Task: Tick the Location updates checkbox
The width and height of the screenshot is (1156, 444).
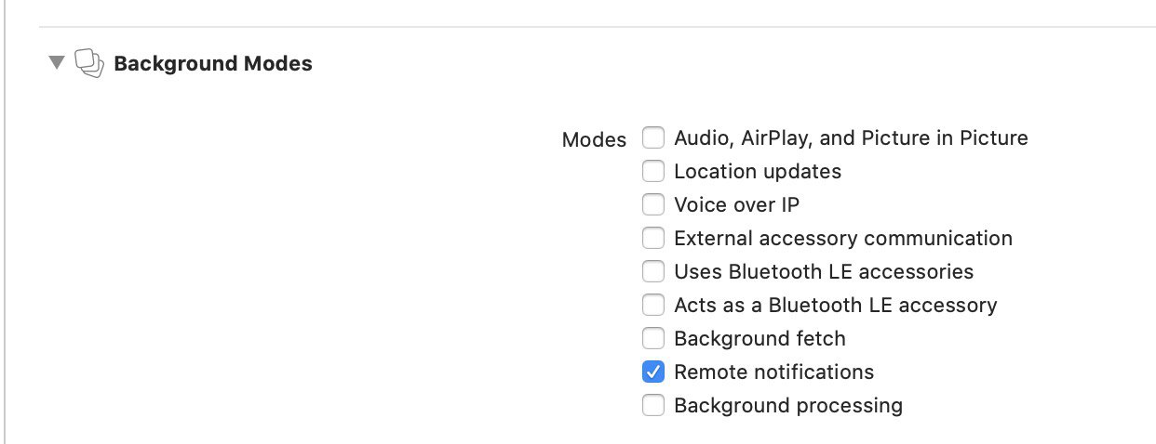Action: [653, 171]
